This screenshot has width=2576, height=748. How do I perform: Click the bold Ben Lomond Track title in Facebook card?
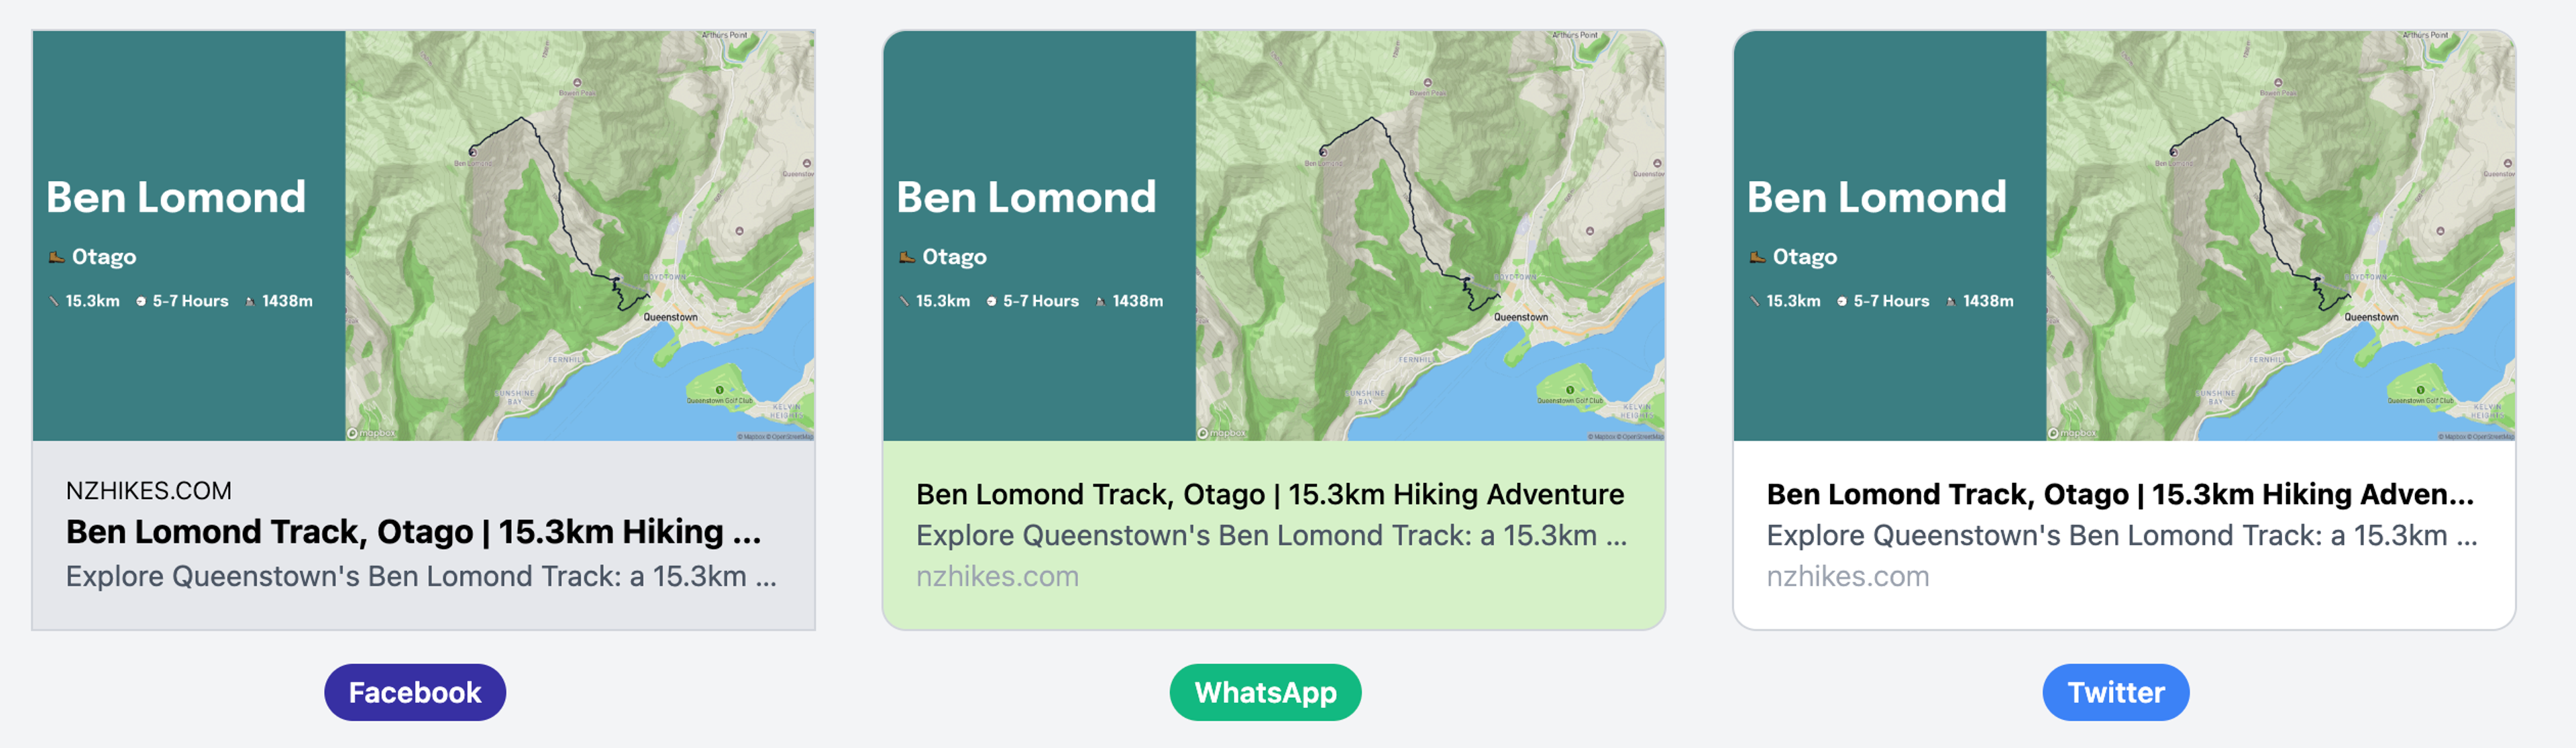point(414,532)
